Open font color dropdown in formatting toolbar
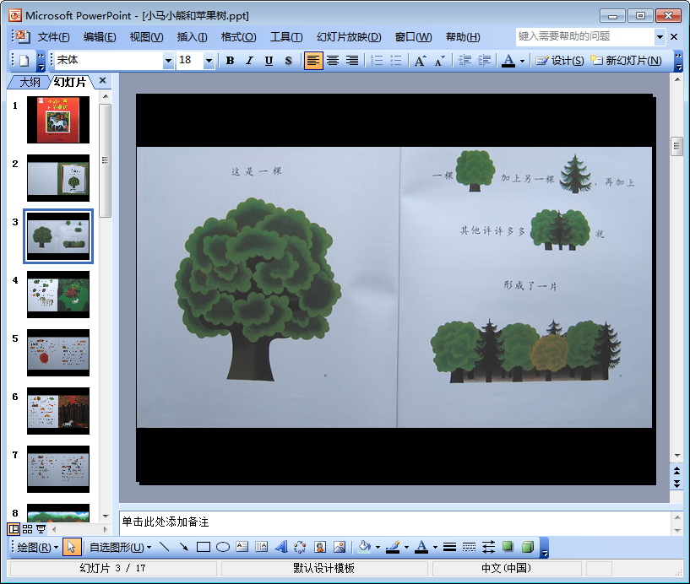Image resolution: width=690 pixels, height=584 pixels. [x=522, y=61]
